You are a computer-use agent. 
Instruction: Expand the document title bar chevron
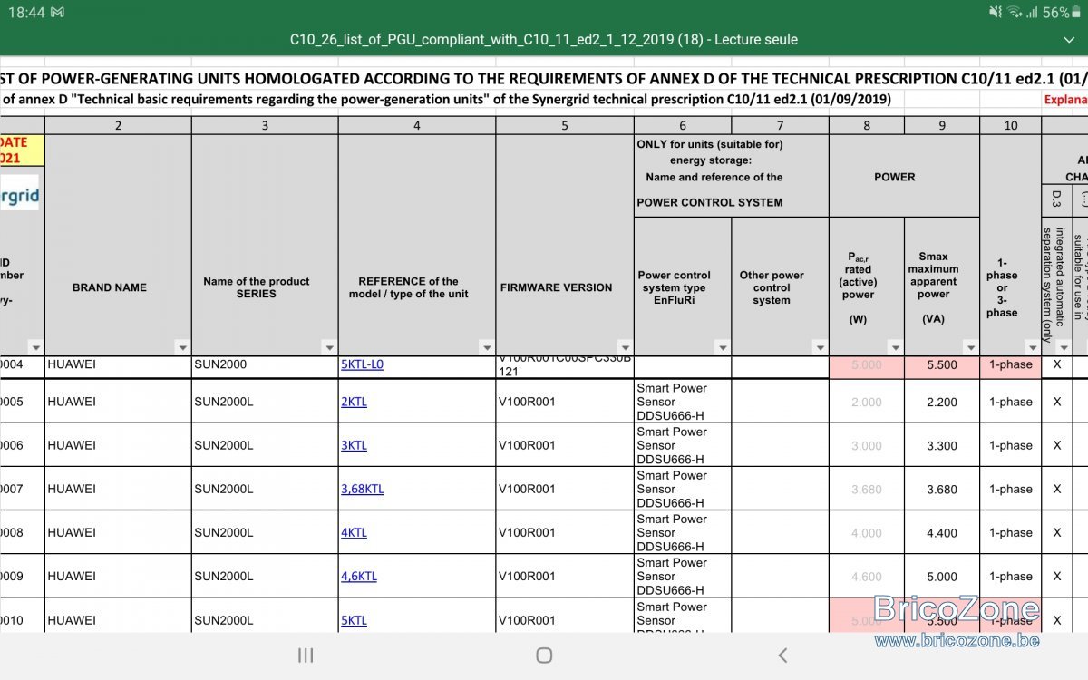tap(1068, 40)
